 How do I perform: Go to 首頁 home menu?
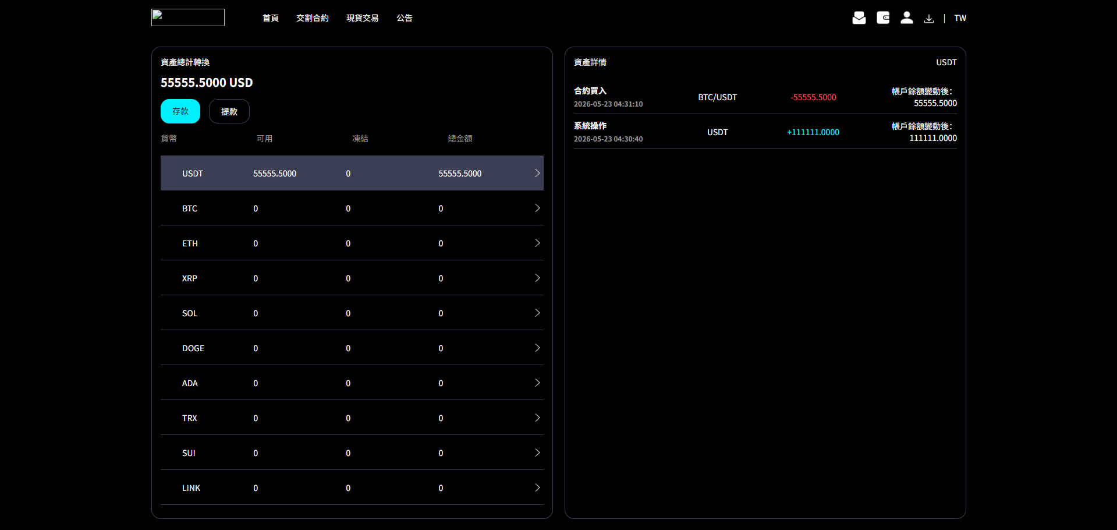(x=271, y=18)
